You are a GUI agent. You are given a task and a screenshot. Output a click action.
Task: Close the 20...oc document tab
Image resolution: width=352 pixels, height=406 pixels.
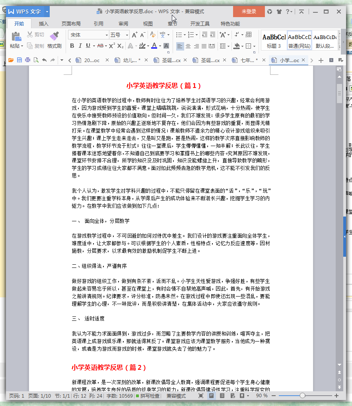coord(107,60)
